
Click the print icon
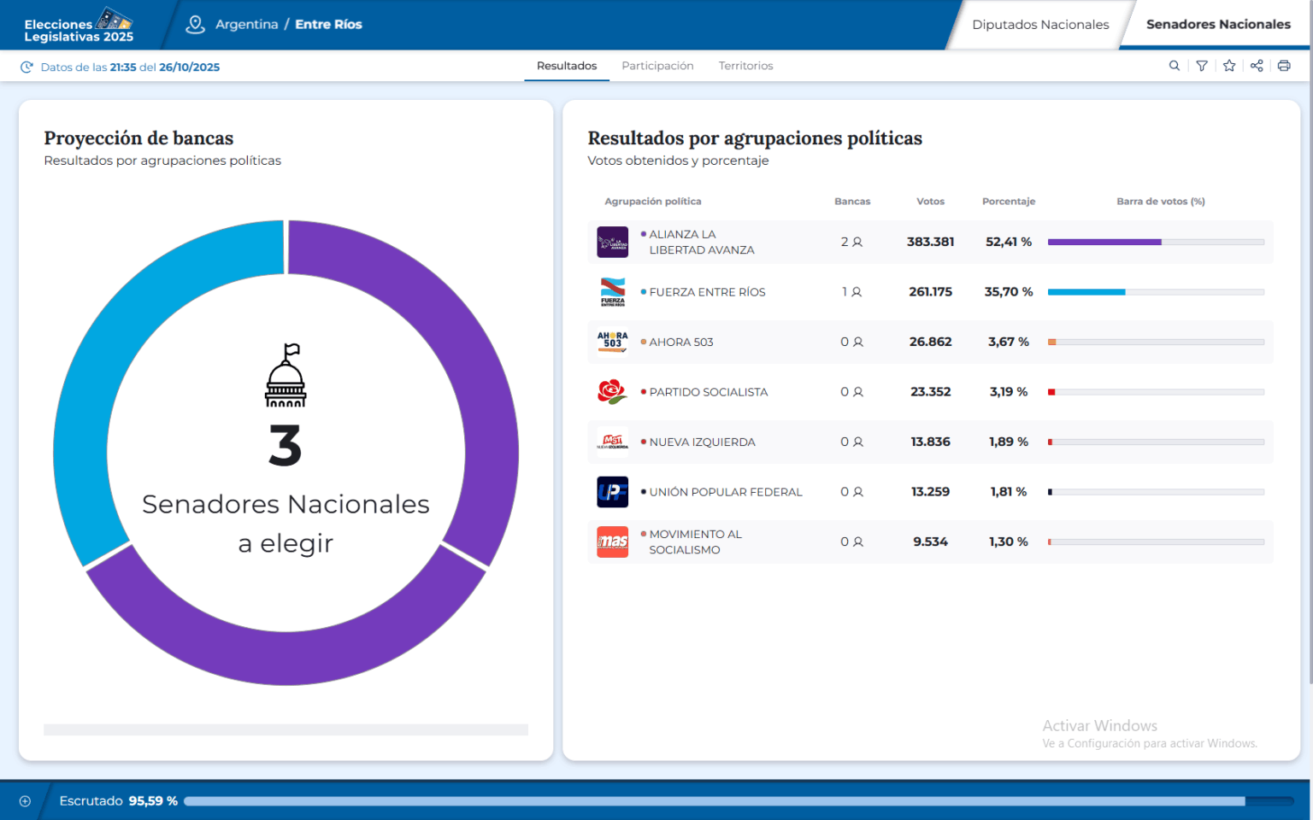tap(1284, 66)
